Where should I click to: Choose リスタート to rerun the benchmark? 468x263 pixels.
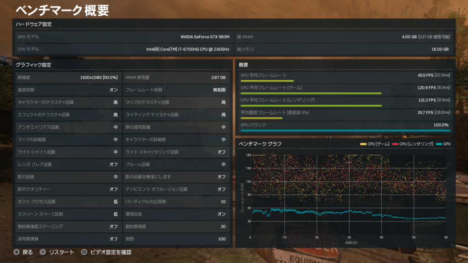tap(62, 252)
